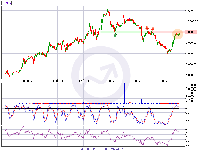This screenshot has width=202, height=151.
Task: Click the left red down arrow marker
Action: click(147, 28)
